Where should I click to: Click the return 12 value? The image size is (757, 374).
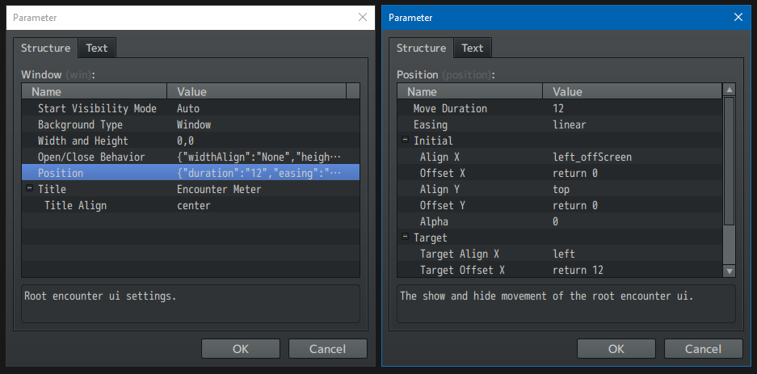click(x=578, y=270)
